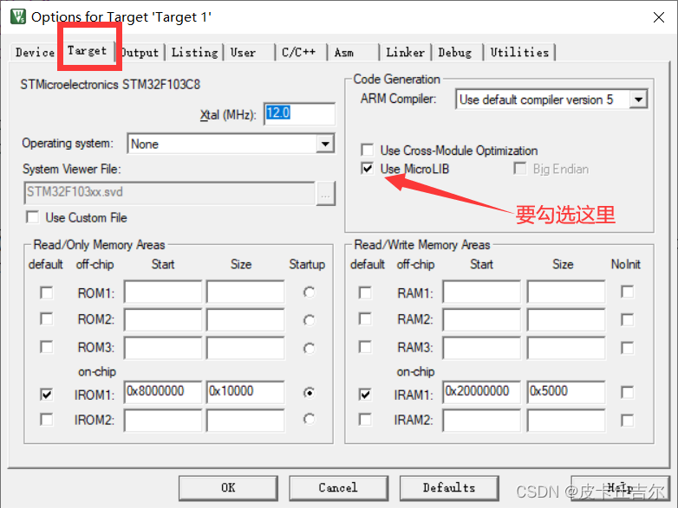Click IRAM1 Size field 0x5000
Screen dimensions: 678x508
coord(566,392)
